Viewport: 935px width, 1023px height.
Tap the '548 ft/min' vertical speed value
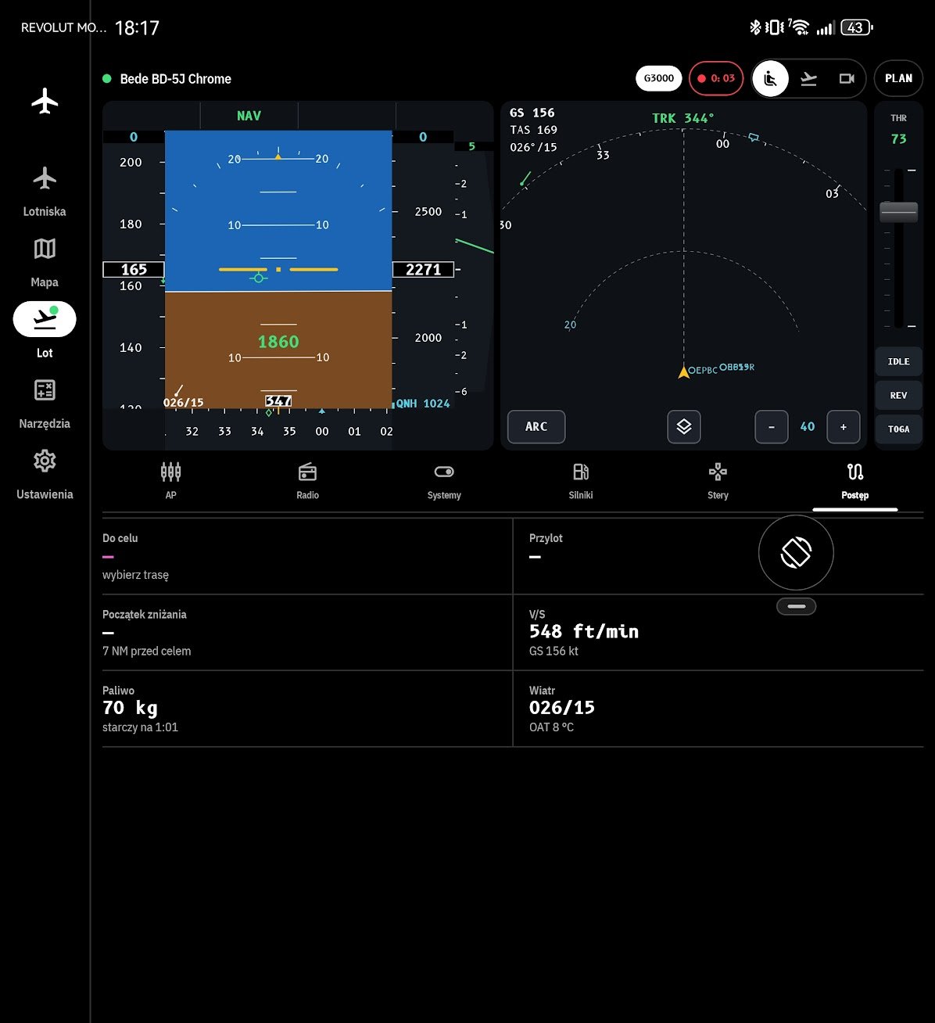584,632
